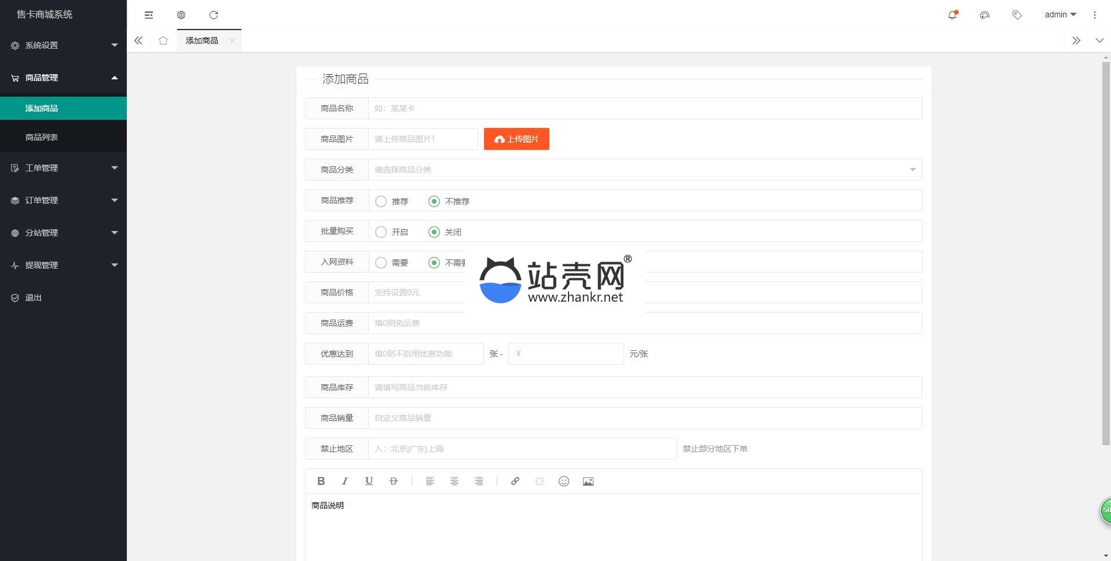
Task: Open 商品列表 in the sidebar
Action: tap(42, 137)
